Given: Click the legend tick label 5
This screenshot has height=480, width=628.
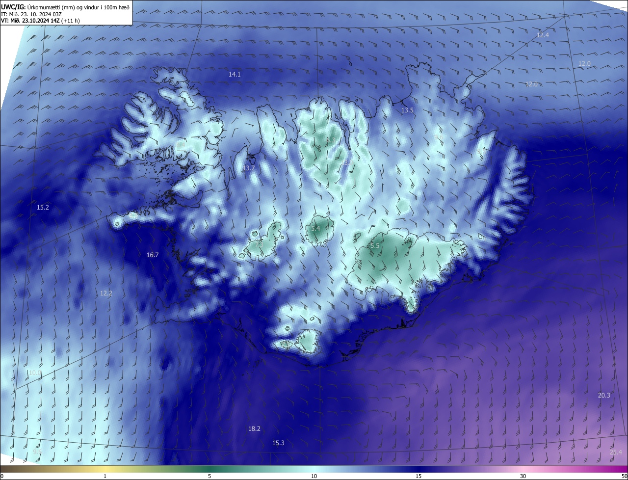Looking at the screenshot, I should (x=209, y=476).
